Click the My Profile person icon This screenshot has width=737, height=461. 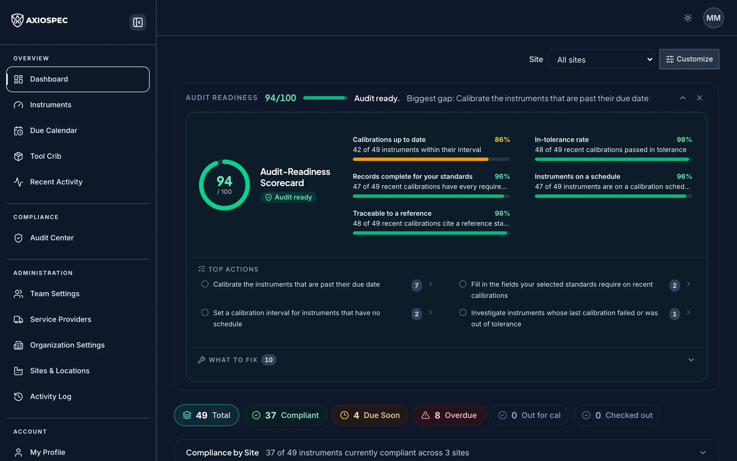19,452
